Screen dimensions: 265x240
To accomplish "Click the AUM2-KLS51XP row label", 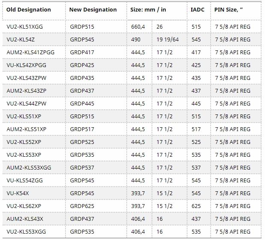I will tap(27, 129).
